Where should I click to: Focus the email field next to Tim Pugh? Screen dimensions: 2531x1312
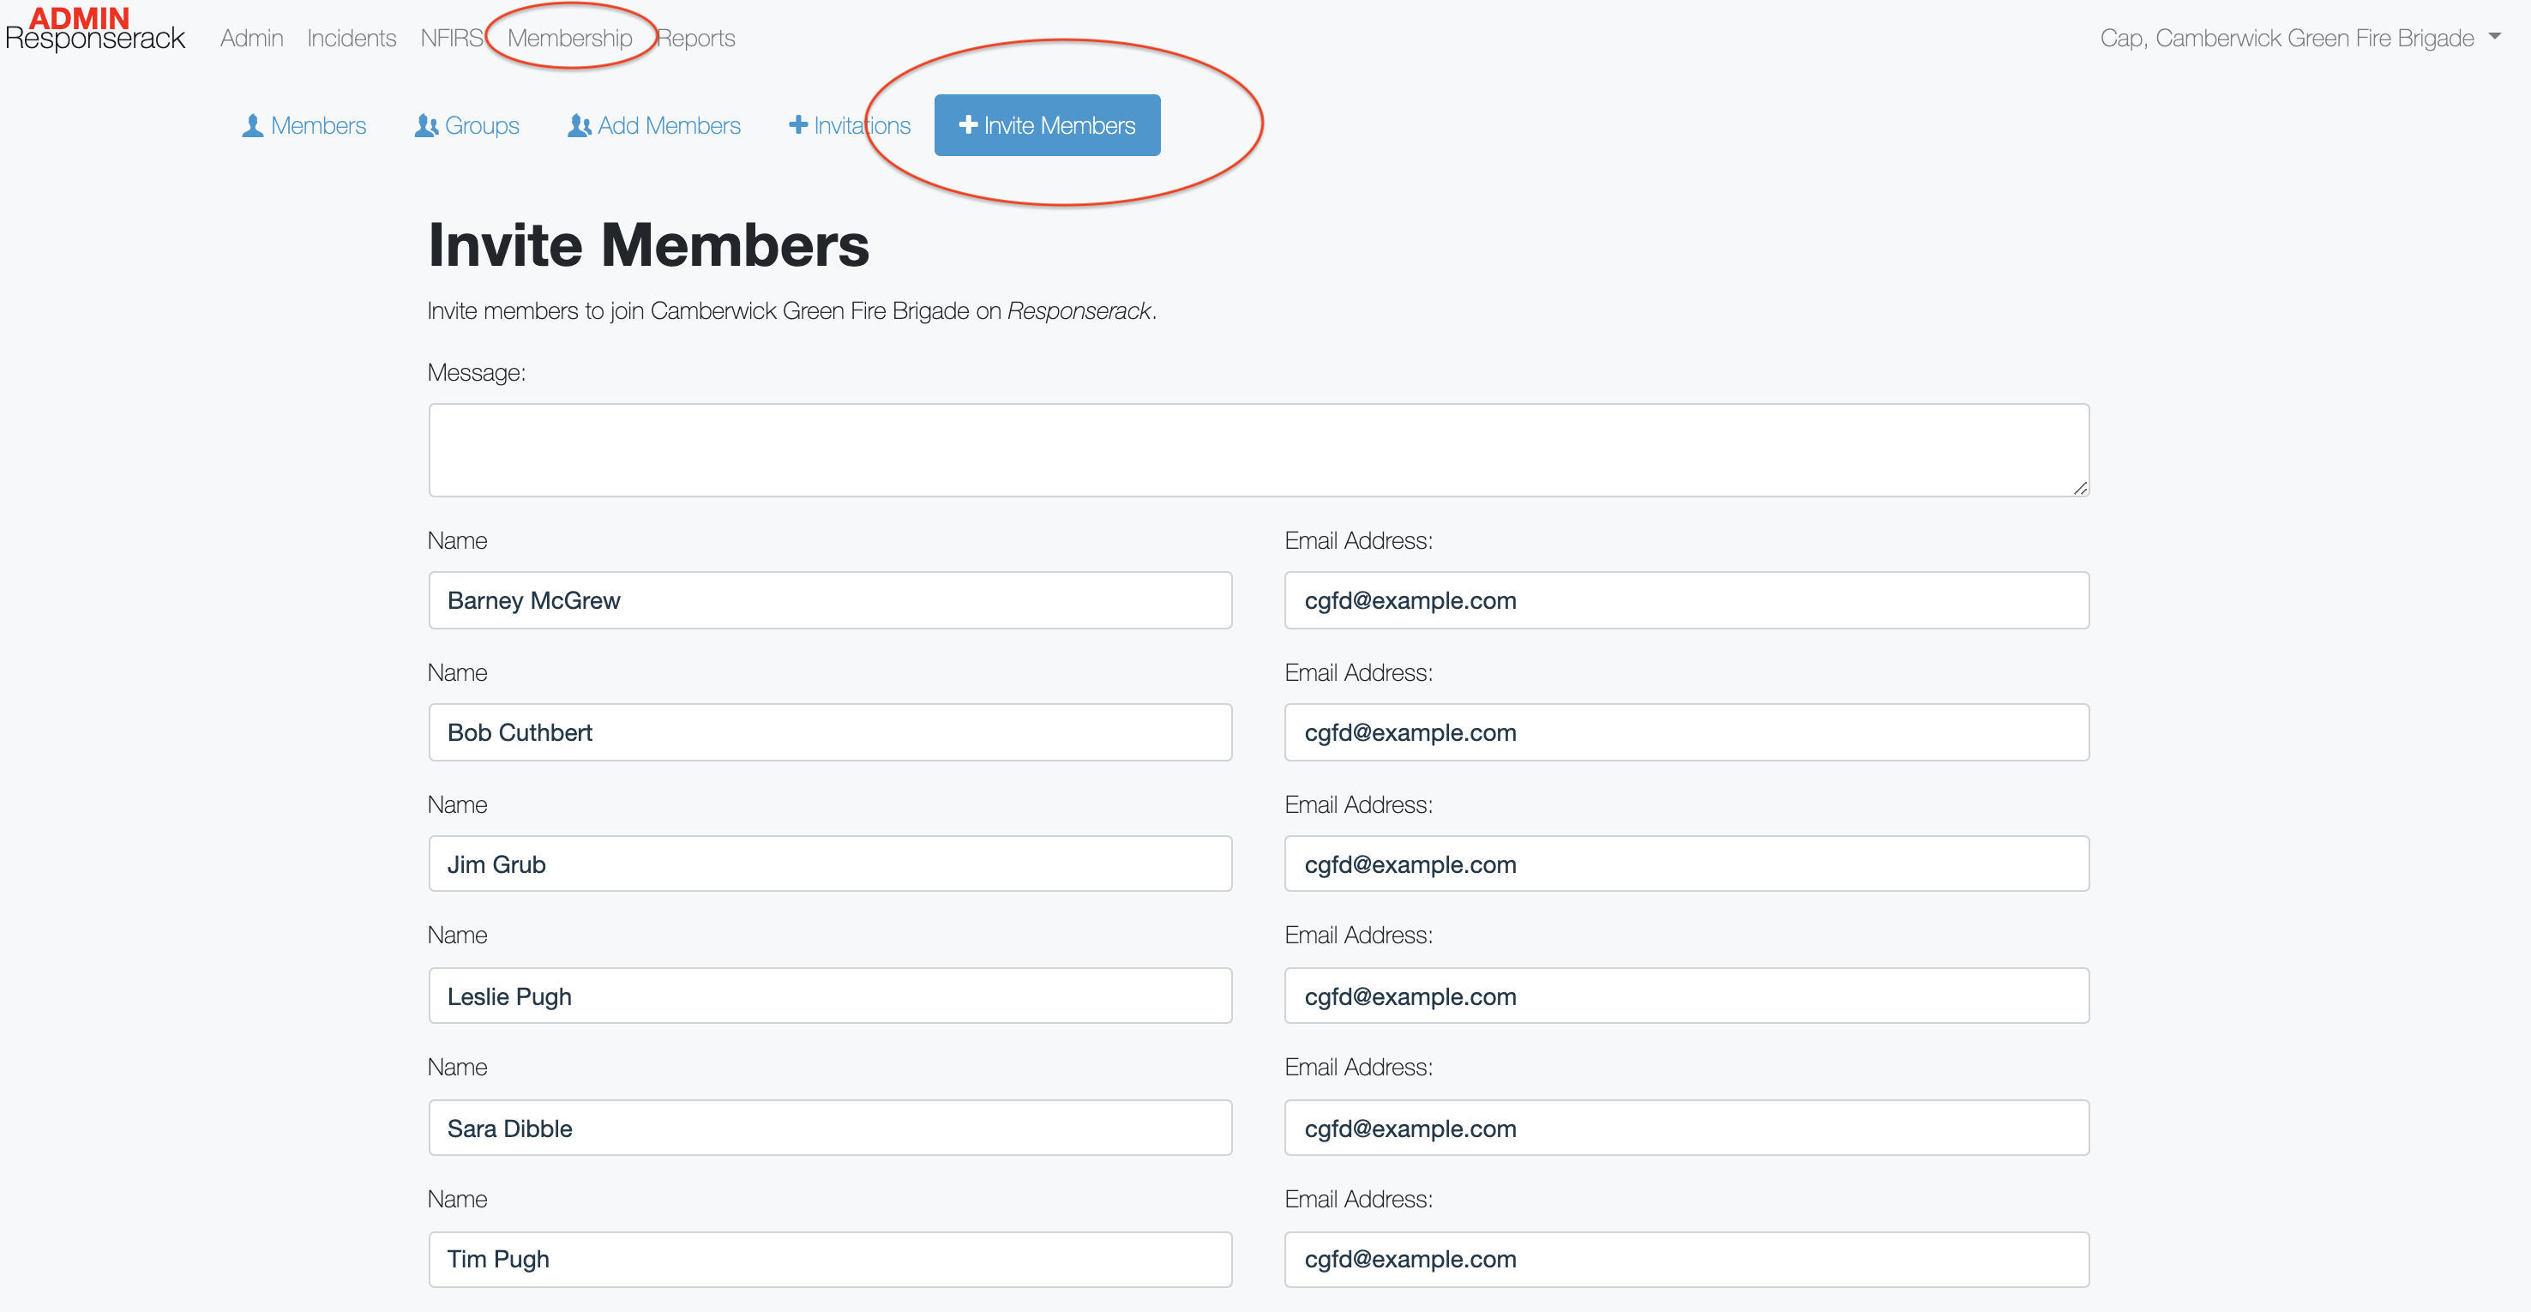click(1685, 1259)
